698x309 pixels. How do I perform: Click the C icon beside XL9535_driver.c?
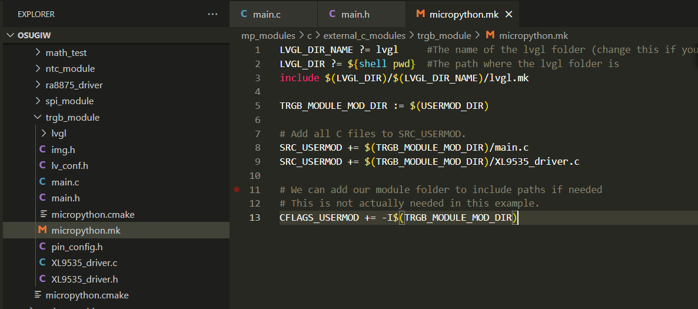click(x=43, y=263)
